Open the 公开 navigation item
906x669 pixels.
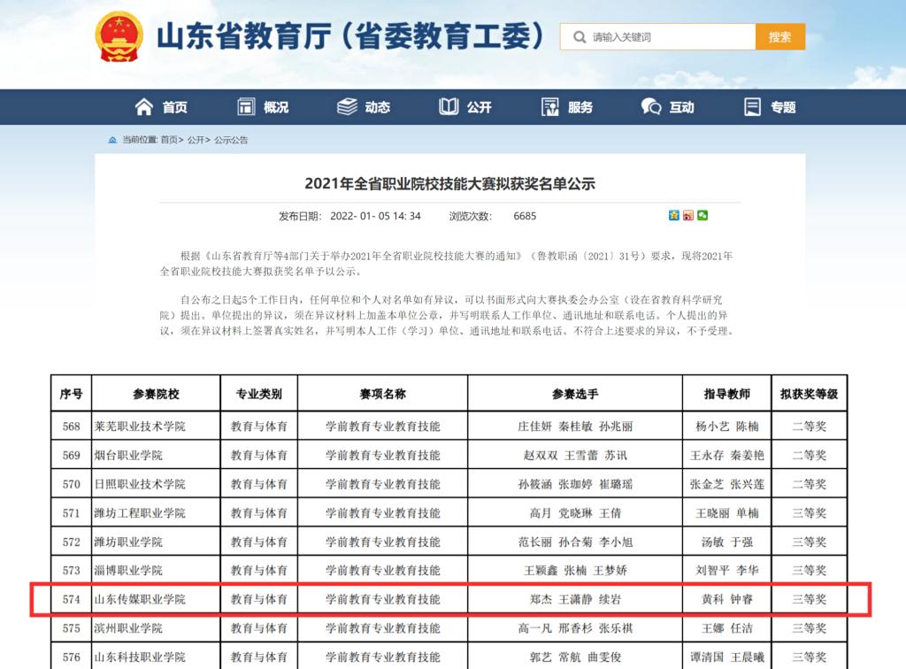(x=465, y=107)
